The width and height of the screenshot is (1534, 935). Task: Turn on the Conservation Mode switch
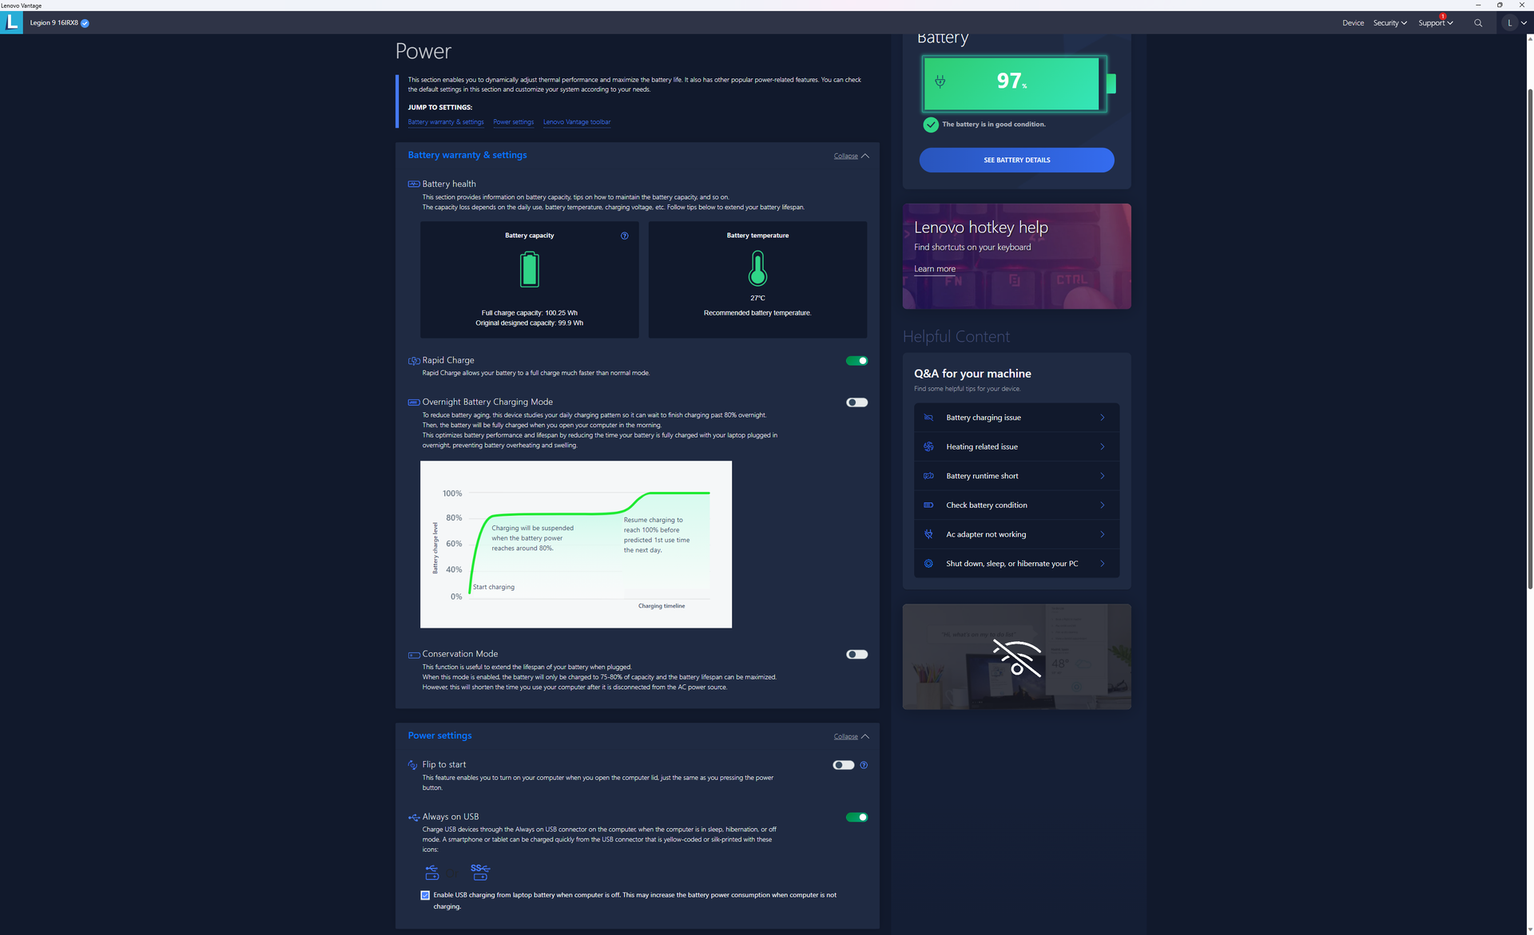[x=856, y=655]
